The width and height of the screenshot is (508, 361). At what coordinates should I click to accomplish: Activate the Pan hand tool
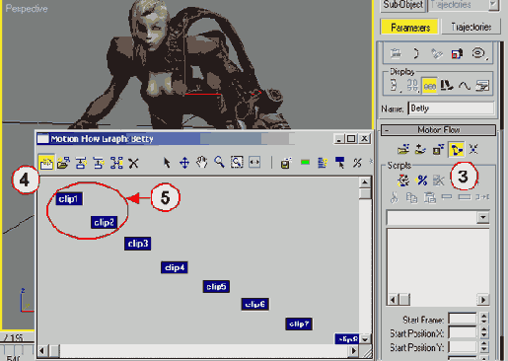point(202,162)
